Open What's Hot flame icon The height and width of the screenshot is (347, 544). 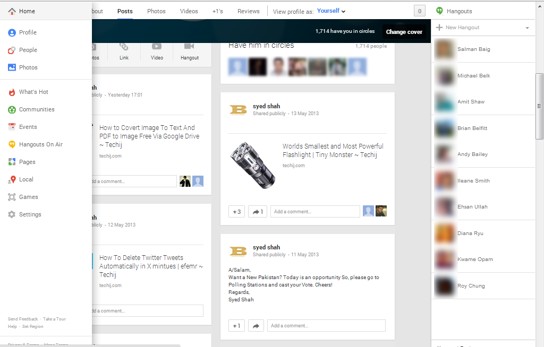pyautogui.click(x=12, y=92)
